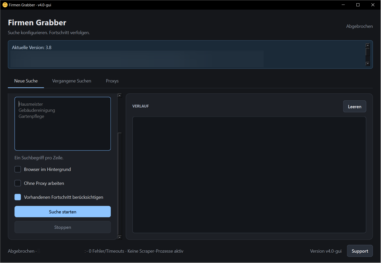Click the 'Version v4.0-gui' footer label
Viewport: 381px width, 263px height.
tap(326, 251)
